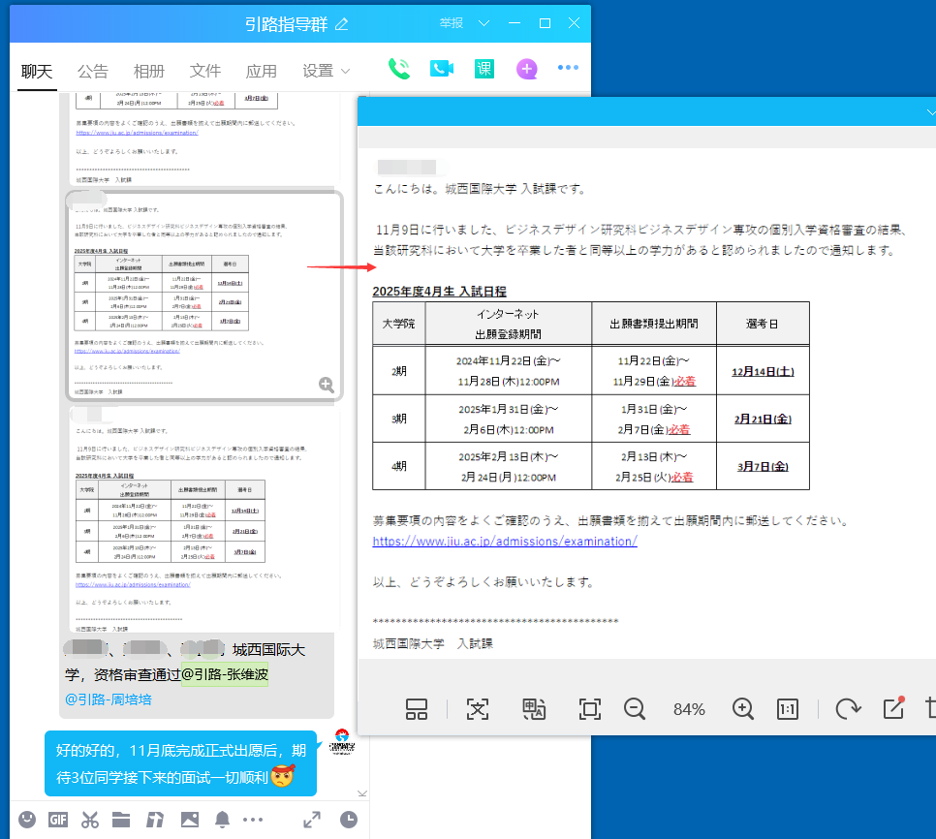936x839 pixels.
Task: Open the green 课 classroom icon
Action: pos(484,69)
